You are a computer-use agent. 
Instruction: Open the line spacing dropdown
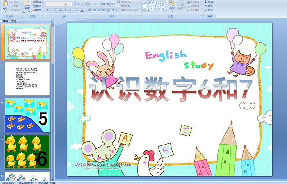point(113,4)
